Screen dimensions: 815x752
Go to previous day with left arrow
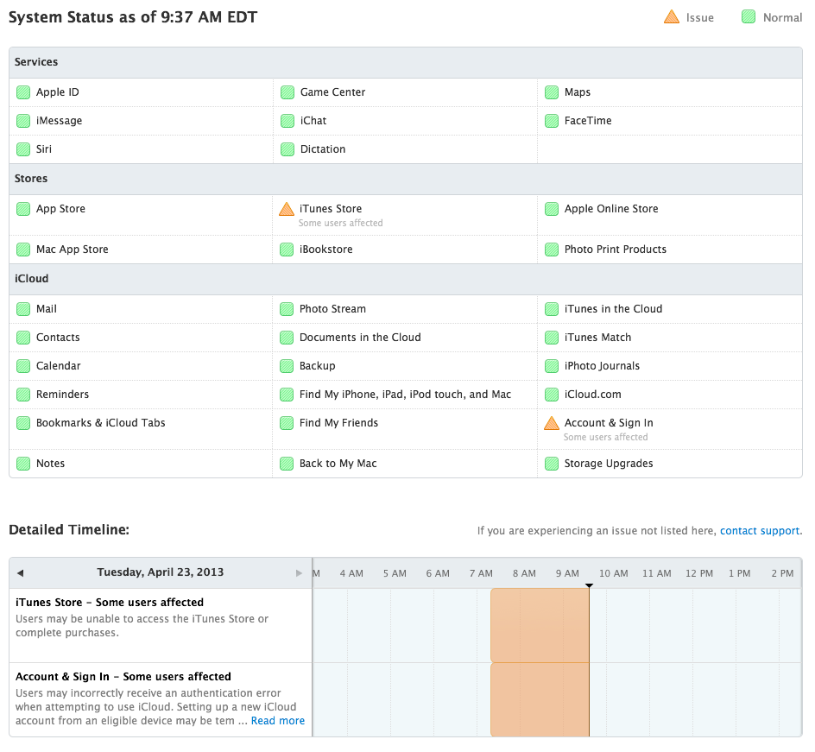(20, 572)
